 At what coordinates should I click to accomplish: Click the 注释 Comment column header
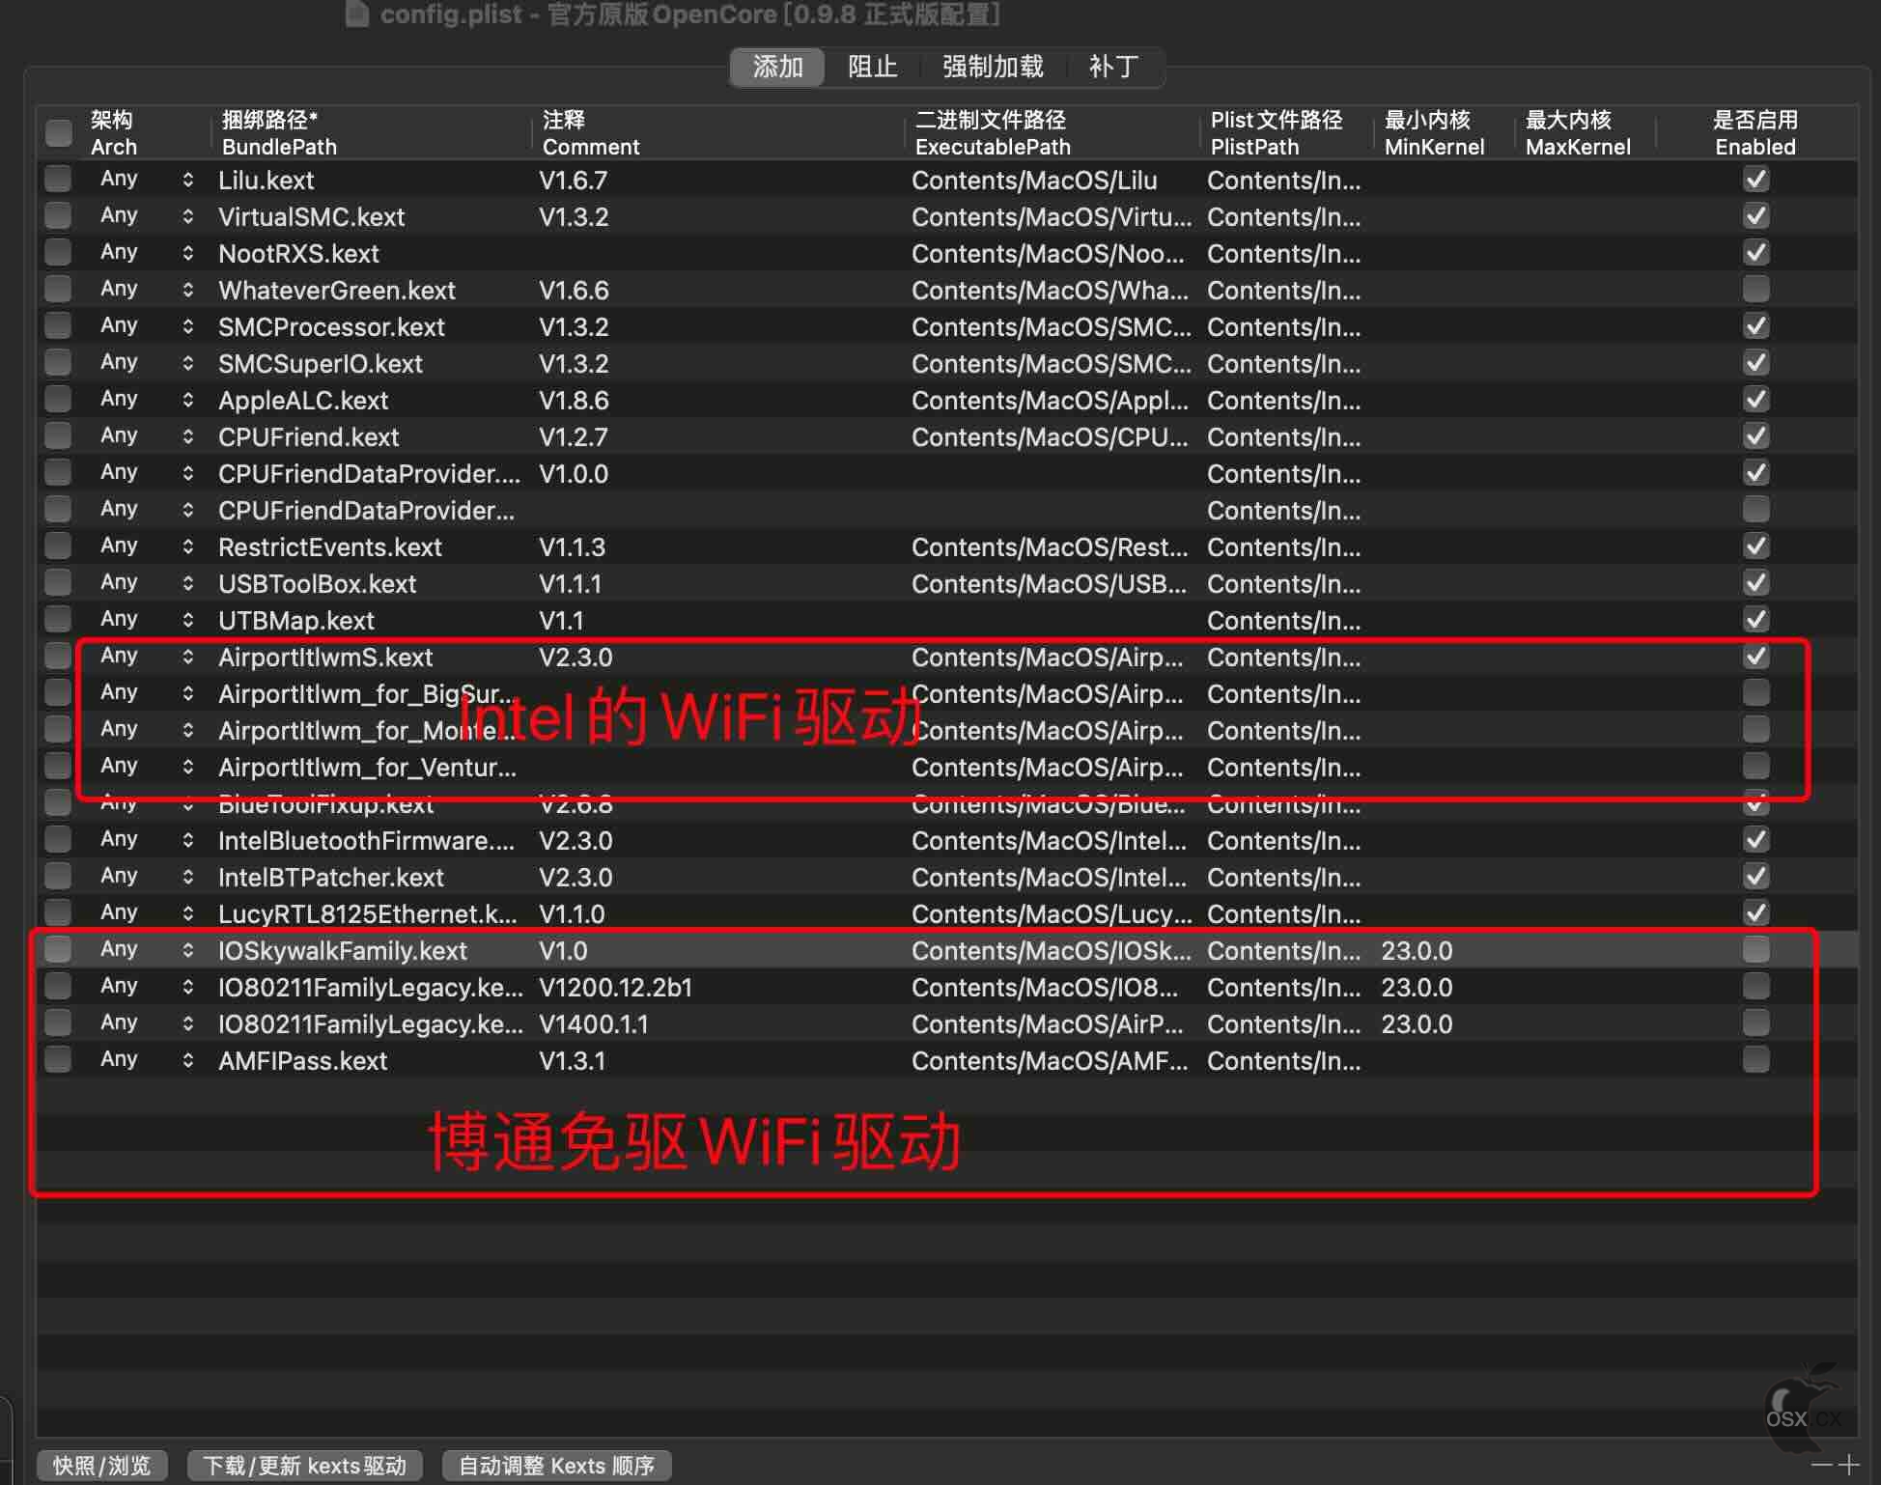point(717,133)
